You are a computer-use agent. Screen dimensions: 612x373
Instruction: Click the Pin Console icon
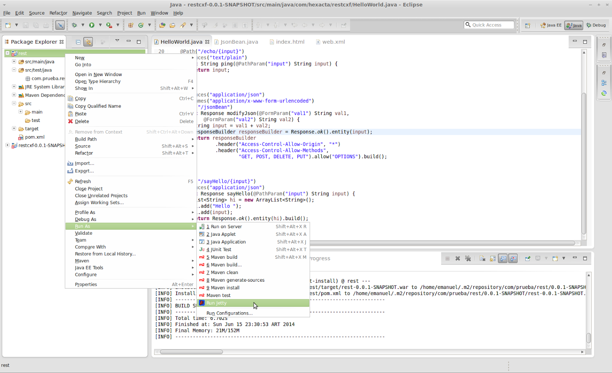527,258
